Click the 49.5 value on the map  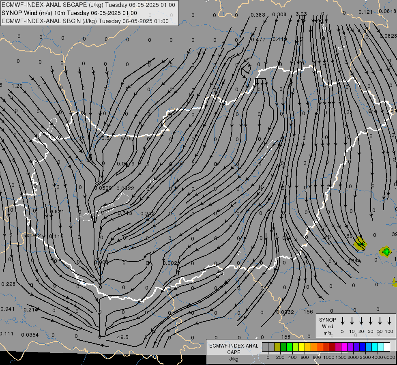pyautogui.click(x=123, y=337)
